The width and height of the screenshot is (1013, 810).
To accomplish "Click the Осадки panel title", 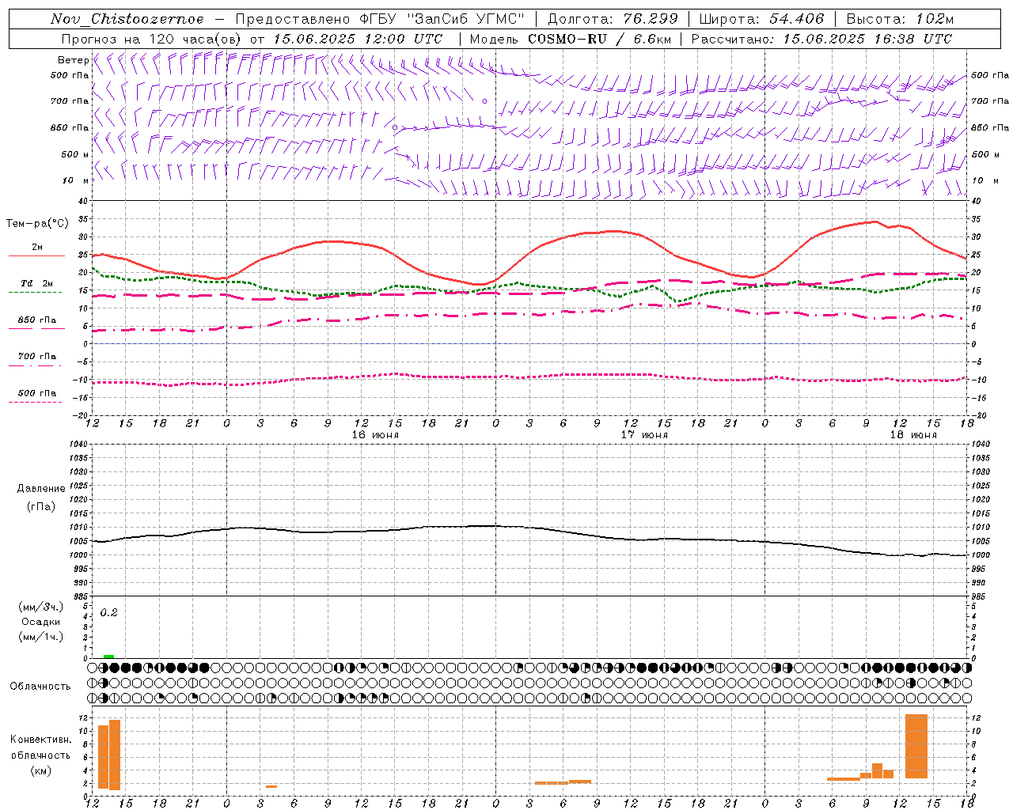I will point(41,622).
